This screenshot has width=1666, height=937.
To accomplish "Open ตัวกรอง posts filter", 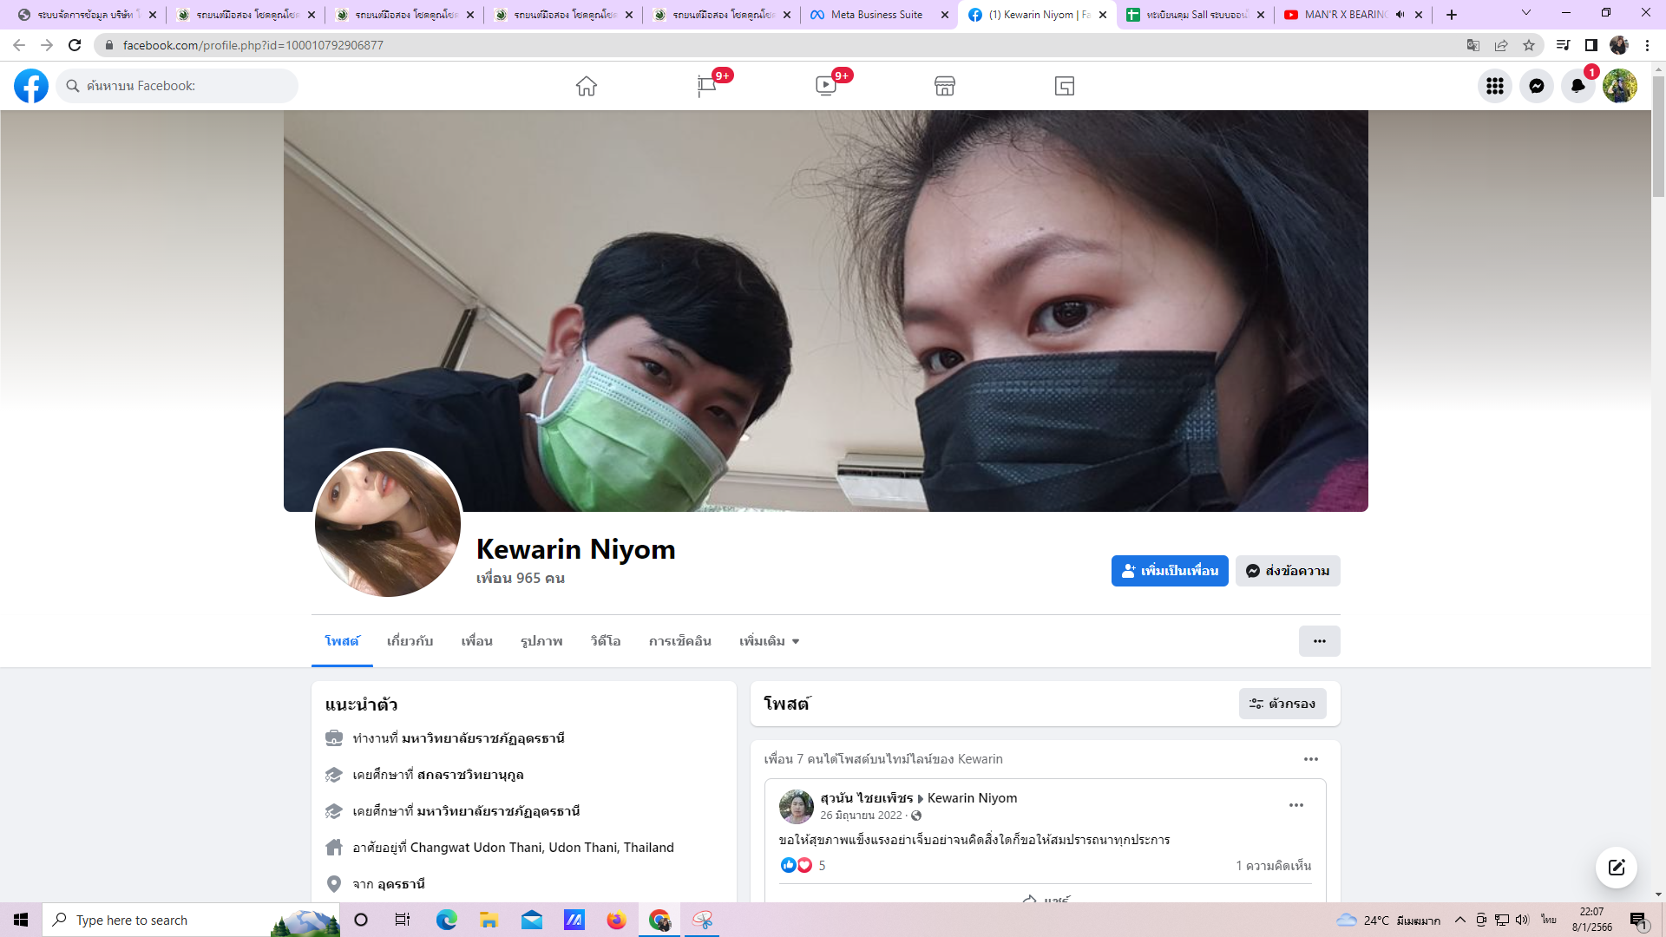I will click(1282, 704).
